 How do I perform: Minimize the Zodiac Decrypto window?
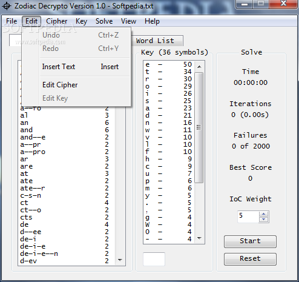[x=245, y=4]
